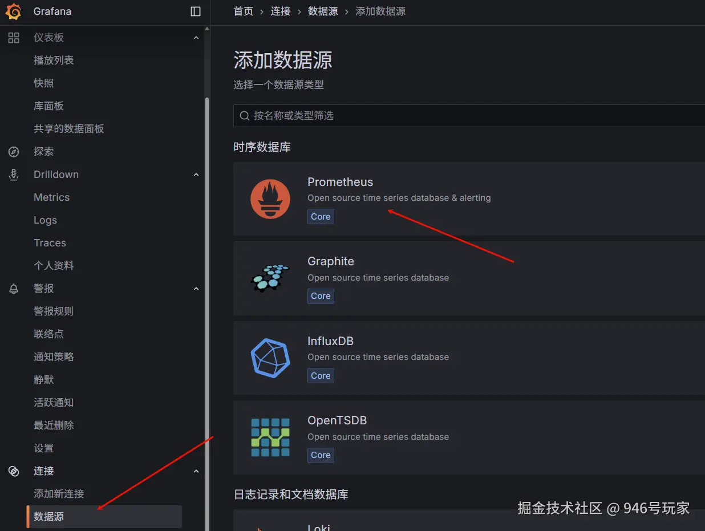This screenshot has width=705, height=531.
Task: Click 时序数据库 section heading
Action: pyautogui.click(x=262, y=147)
